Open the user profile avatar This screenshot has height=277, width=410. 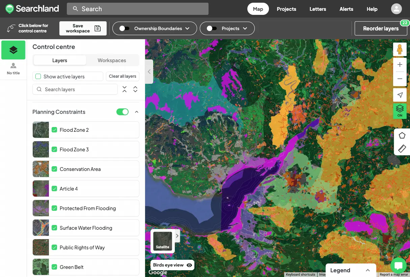(x=396, y=9)
